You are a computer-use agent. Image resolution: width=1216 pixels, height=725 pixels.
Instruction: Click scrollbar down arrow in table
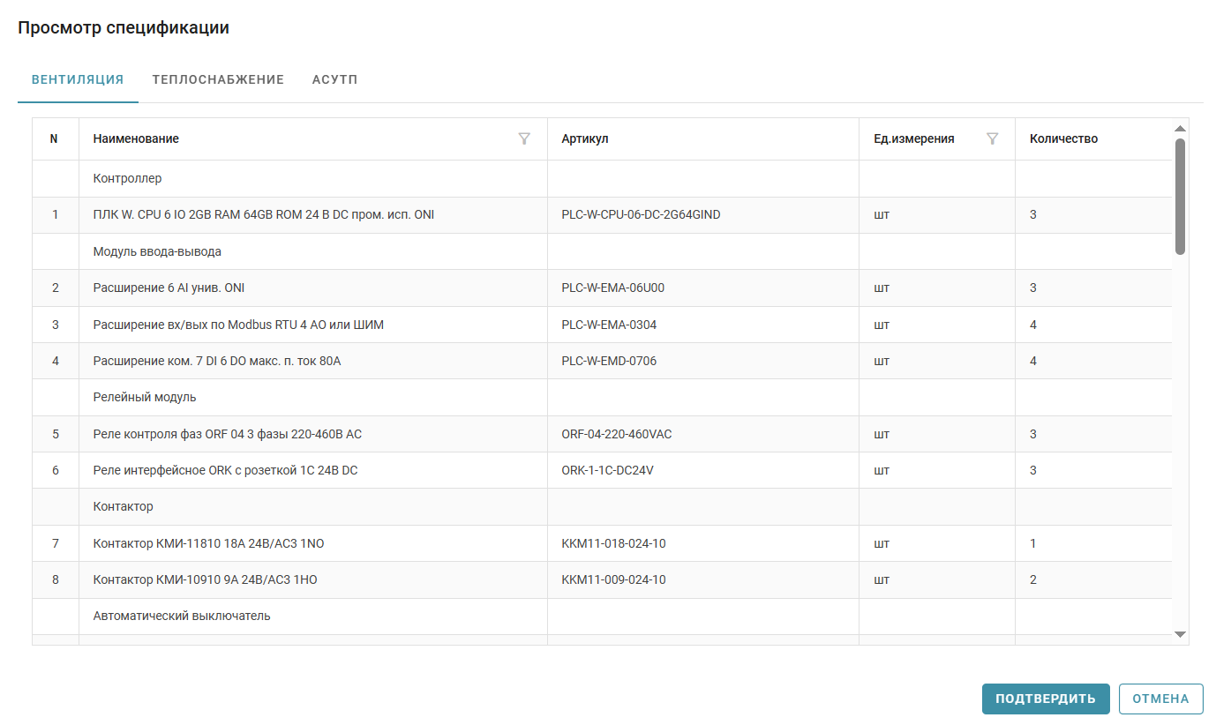tap(1180, 634)
